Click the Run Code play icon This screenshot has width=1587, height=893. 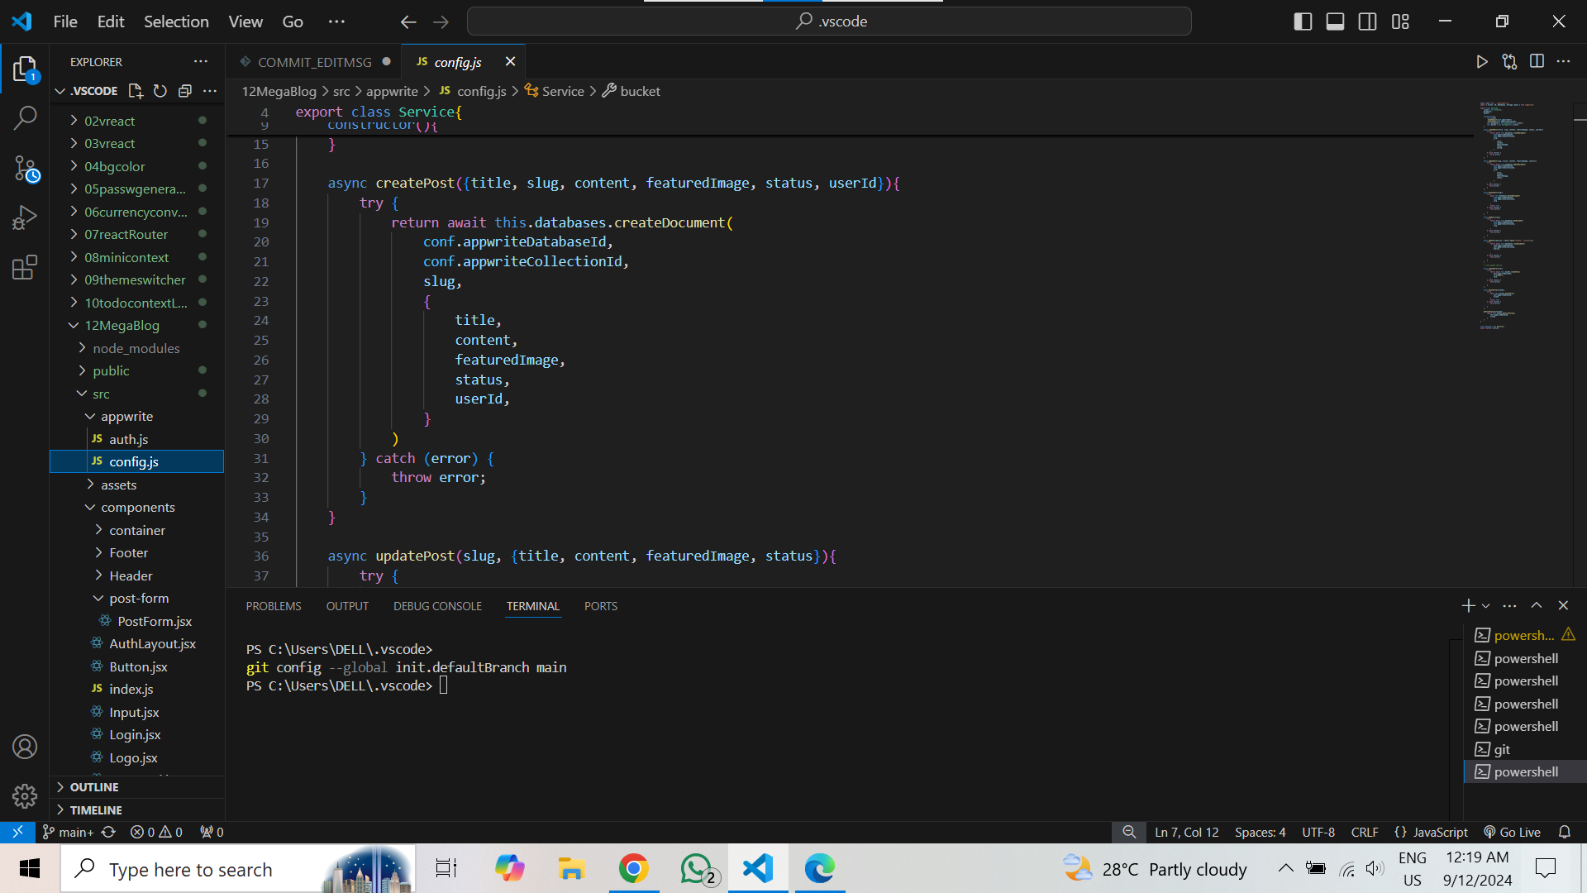coord(1481,61)
